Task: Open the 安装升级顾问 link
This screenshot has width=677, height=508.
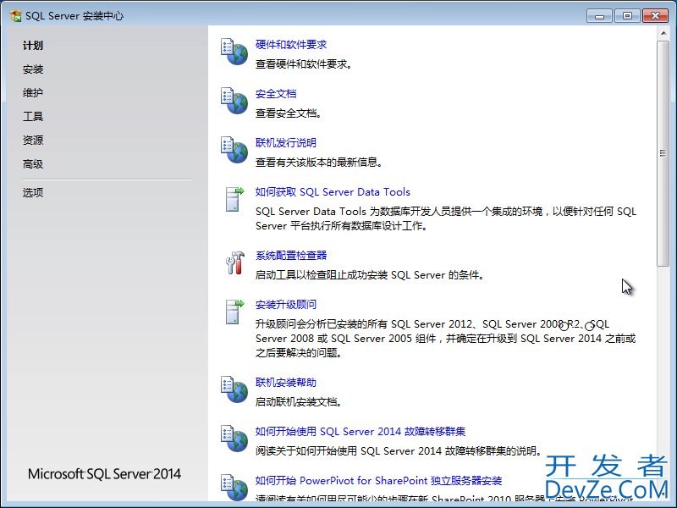Action: tap(286, 305)
